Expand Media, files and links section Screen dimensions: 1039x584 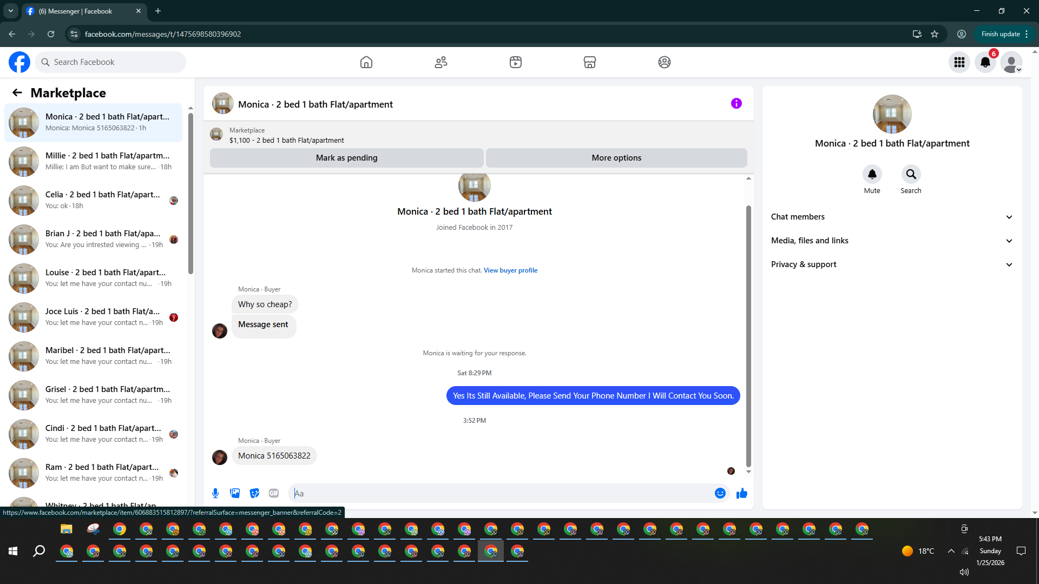click(892, 241)
